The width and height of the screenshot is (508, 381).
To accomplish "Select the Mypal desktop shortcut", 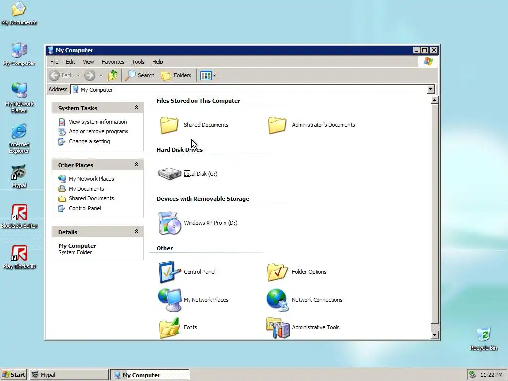I will click(x=19, y=176).
